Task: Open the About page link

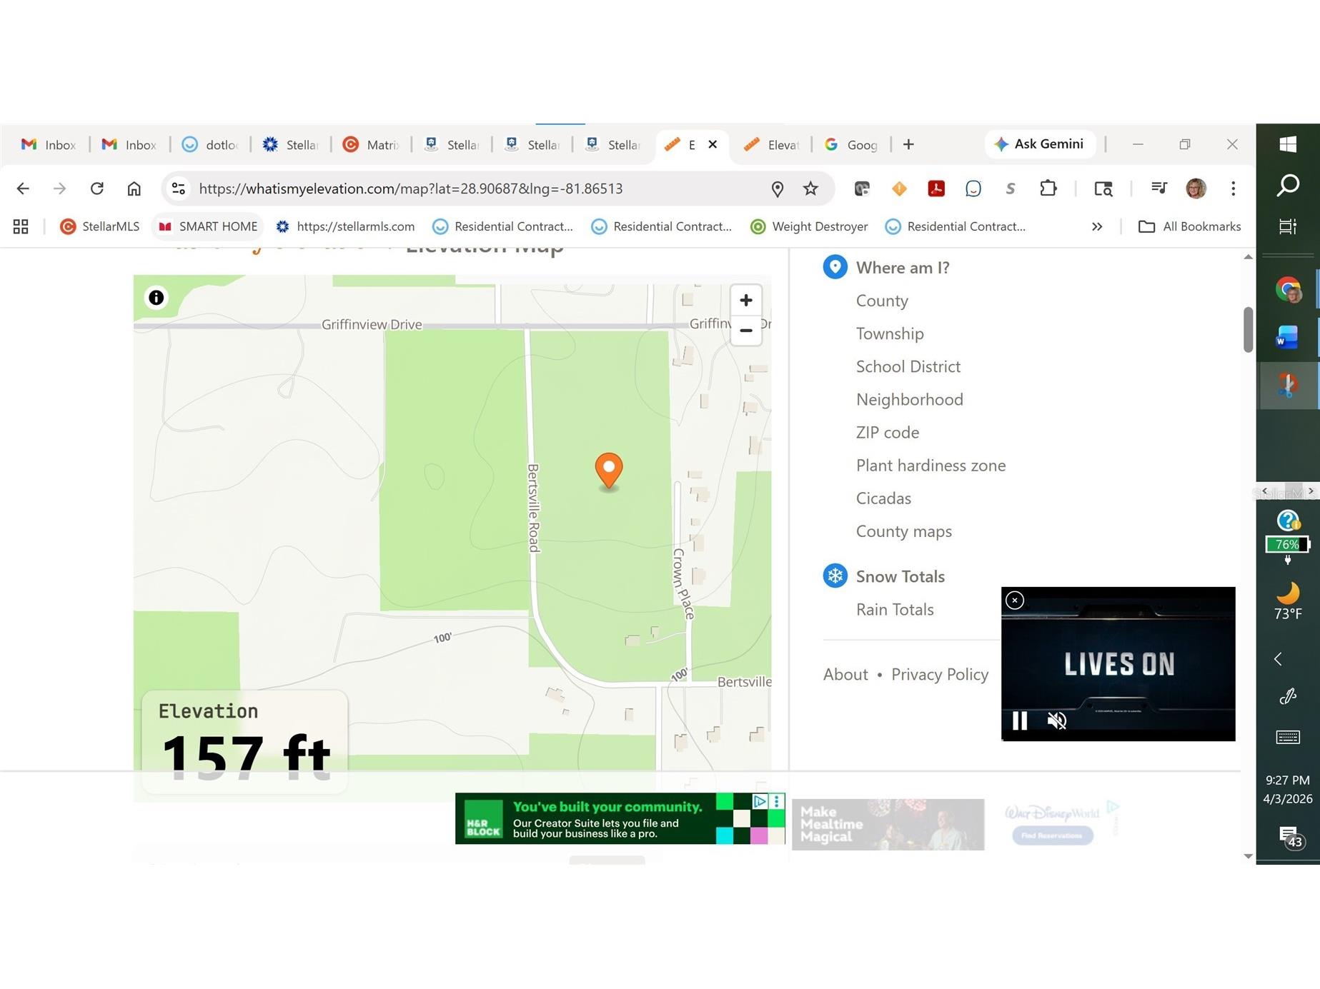Action: (845, 674)
